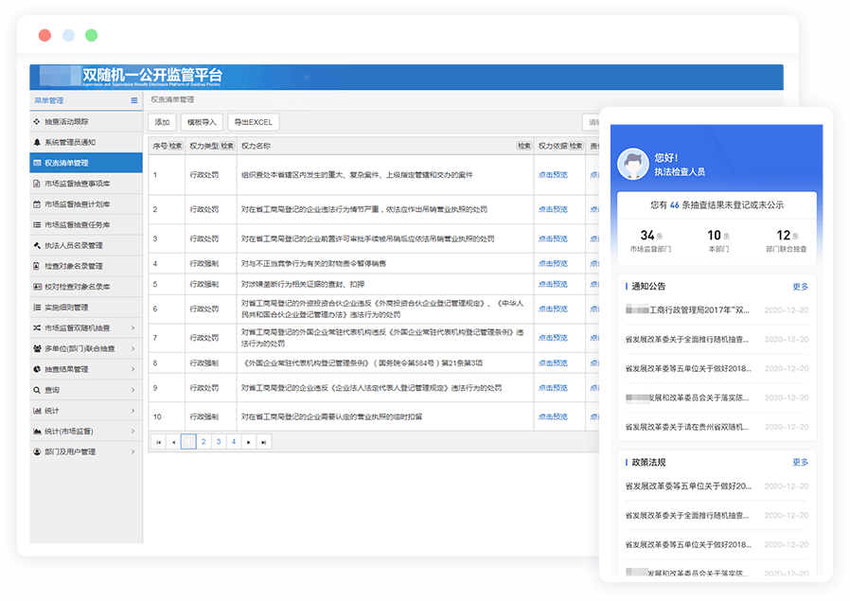Viewport: 850px width, 601px height.
Task: Expand the 市场监管双随机抽查 submenu
Action: click(x=133, y=328)
